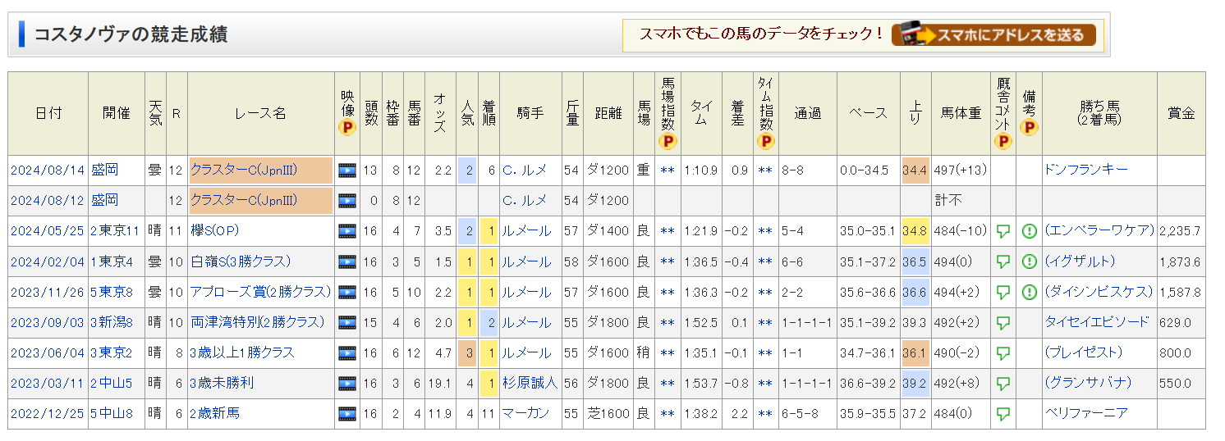The image size is (1225, 441).
Task: Click video icon for 2歳新馬 race
Action: (x=347, y=413)
